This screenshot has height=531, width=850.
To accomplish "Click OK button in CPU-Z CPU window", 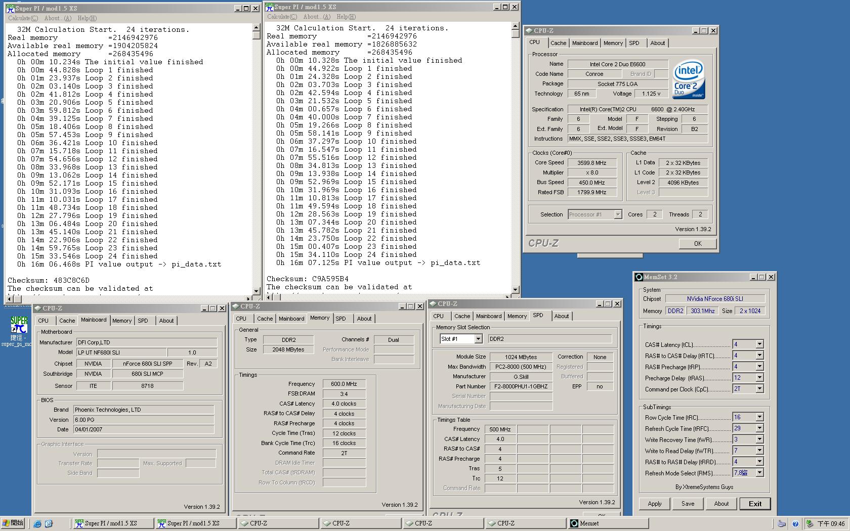I will 698,243.
